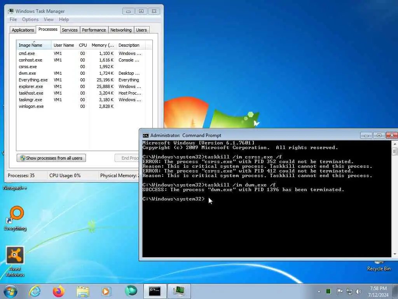This screenshot has width=398, height=299.
Task: Open the Start menu orb
Action: pos(10,291)
